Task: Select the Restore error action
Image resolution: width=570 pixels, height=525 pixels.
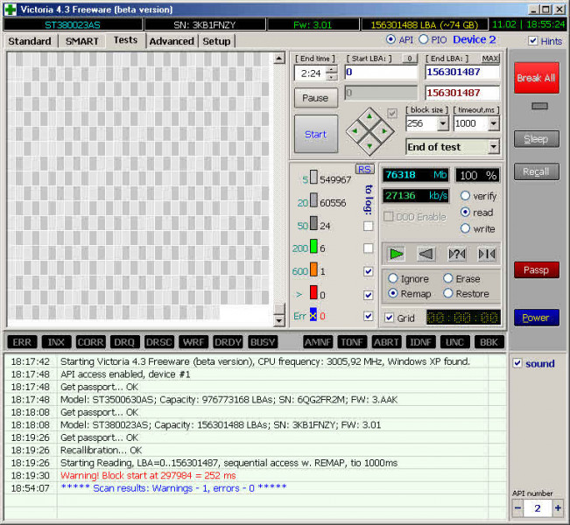Action: [448, 293]
